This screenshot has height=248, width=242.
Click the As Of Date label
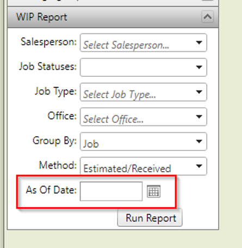click(51, 190)
